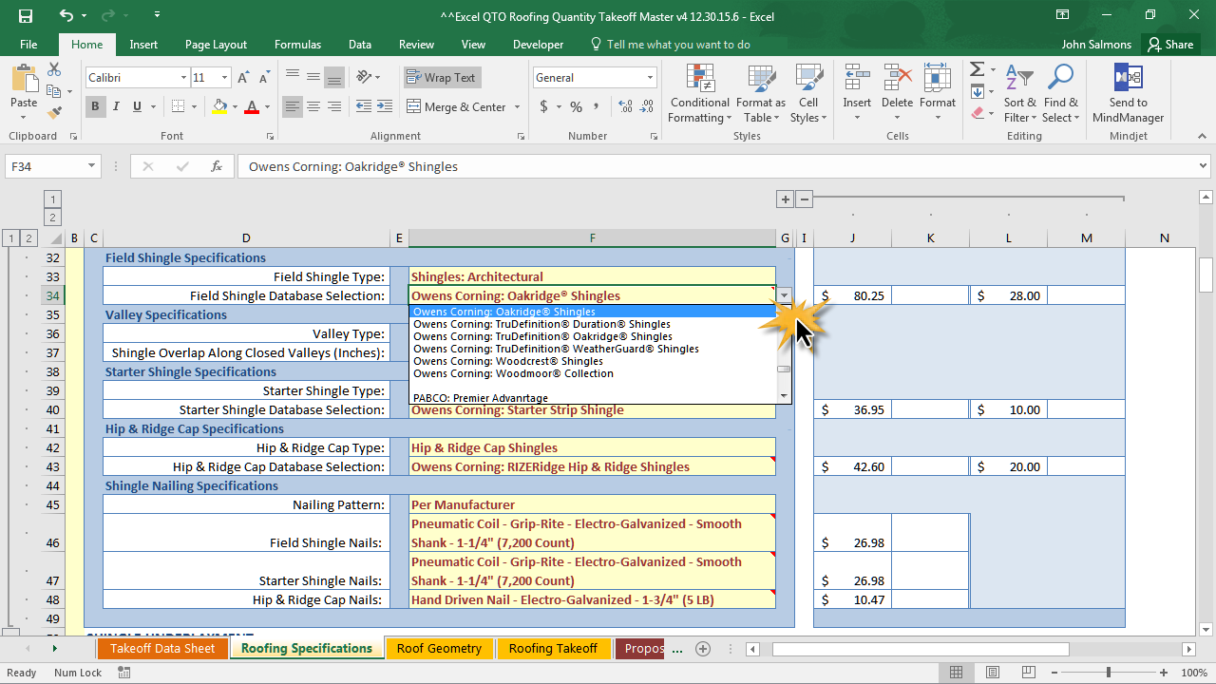Open the Takeoff Data Sheet tab
The width and height of the screenshot is (1216, 684).
pos(162,649)
